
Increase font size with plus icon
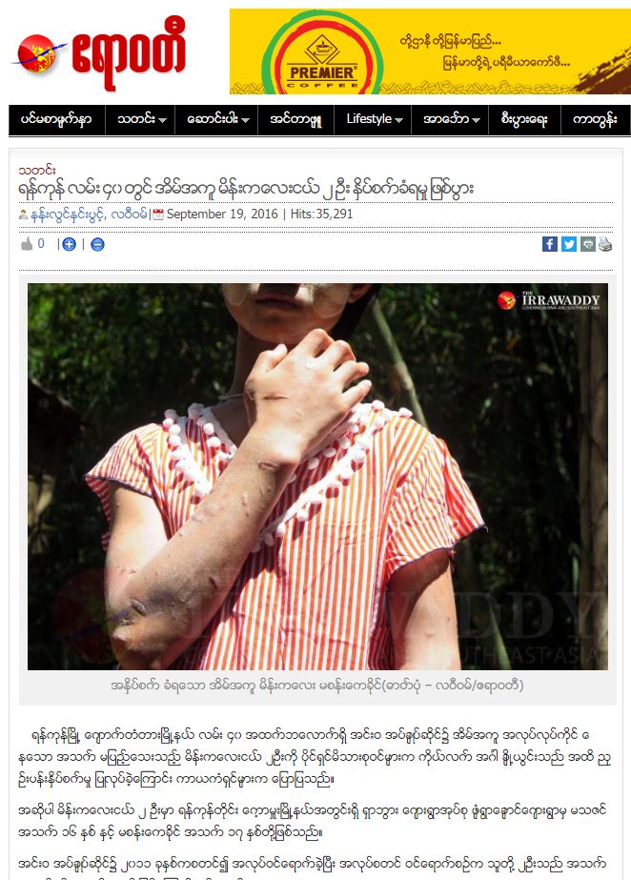tap(69, 244)
